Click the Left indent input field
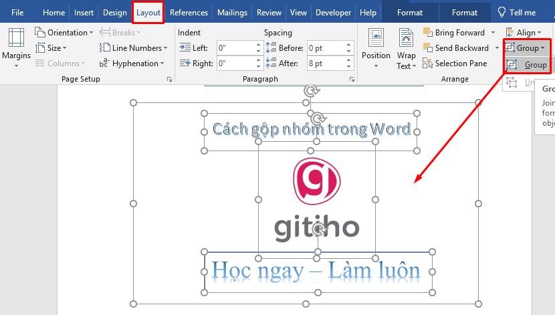Image resolution: width=555 pixels, height=315 pixels. pos(236,47)
